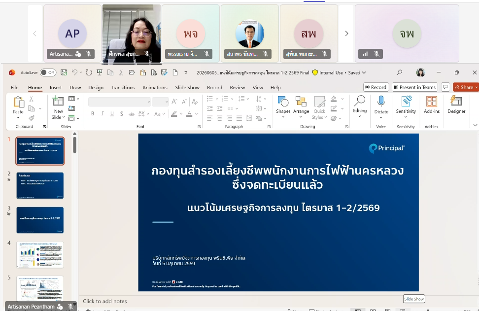Open the File tab
Screen dimensions: 479x311
tap(15, 87)
